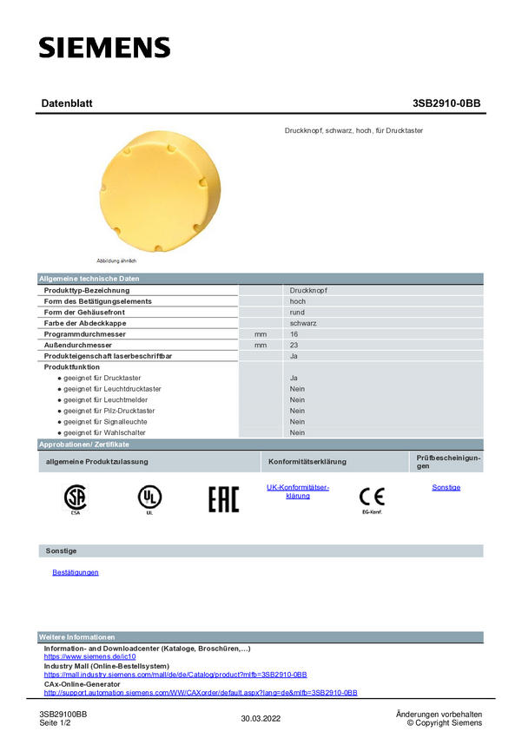Select the value 'Druckknopf' in the table
This screenshot has width=522, height=738.
coord(308,290)
